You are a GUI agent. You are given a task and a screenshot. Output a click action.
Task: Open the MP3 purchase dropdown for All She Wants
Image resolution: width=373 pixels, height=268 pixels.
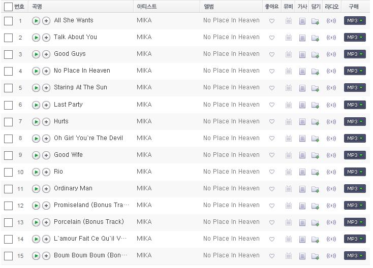(355, 21)
